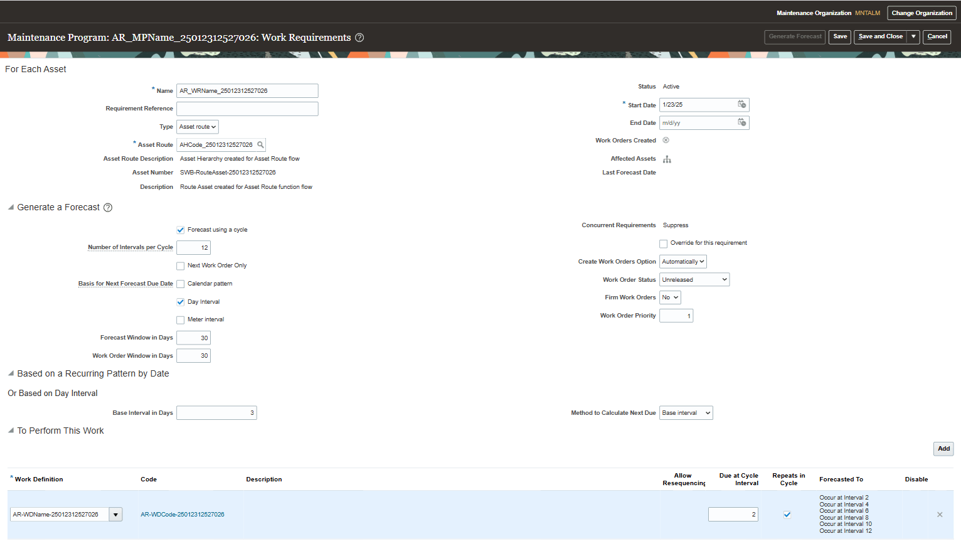Click the Disable X on the work definition row
961x541 pixels.
click(940, 514)
